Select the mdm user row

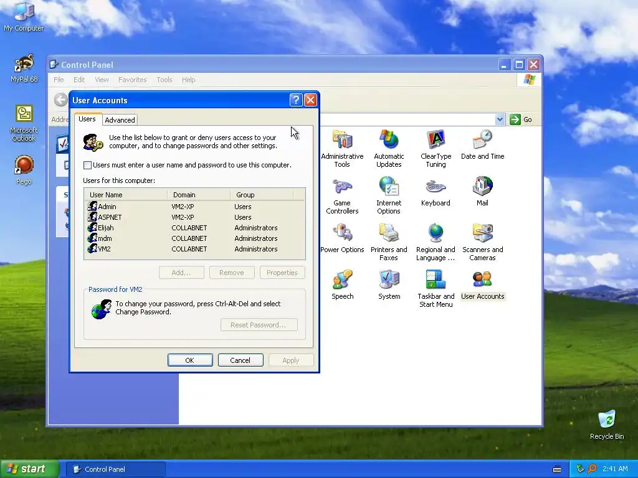click(x=194, y=238)
